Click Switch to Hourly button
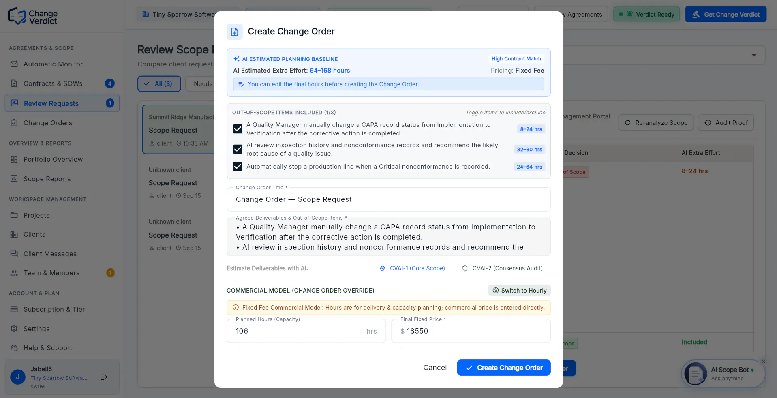The image size is (777, 398). pyautogui.click(x=519, y=291)
